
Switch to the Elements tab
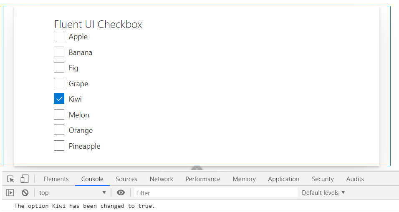tap(56, 179)
